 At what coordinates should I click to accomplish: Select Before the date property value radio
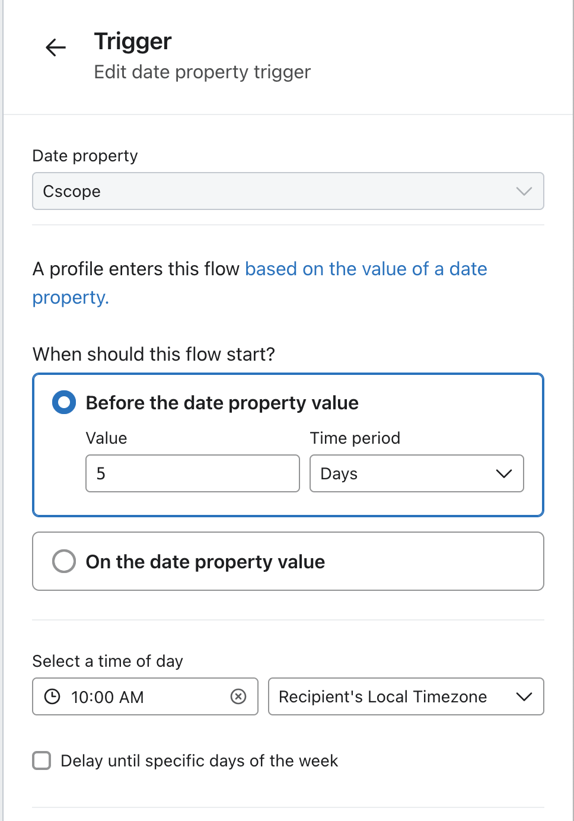(x=64, y=402)
